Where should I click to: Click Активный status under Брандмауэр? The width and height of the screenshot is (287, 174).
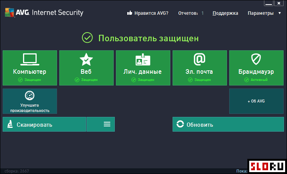tap(256, 80)
